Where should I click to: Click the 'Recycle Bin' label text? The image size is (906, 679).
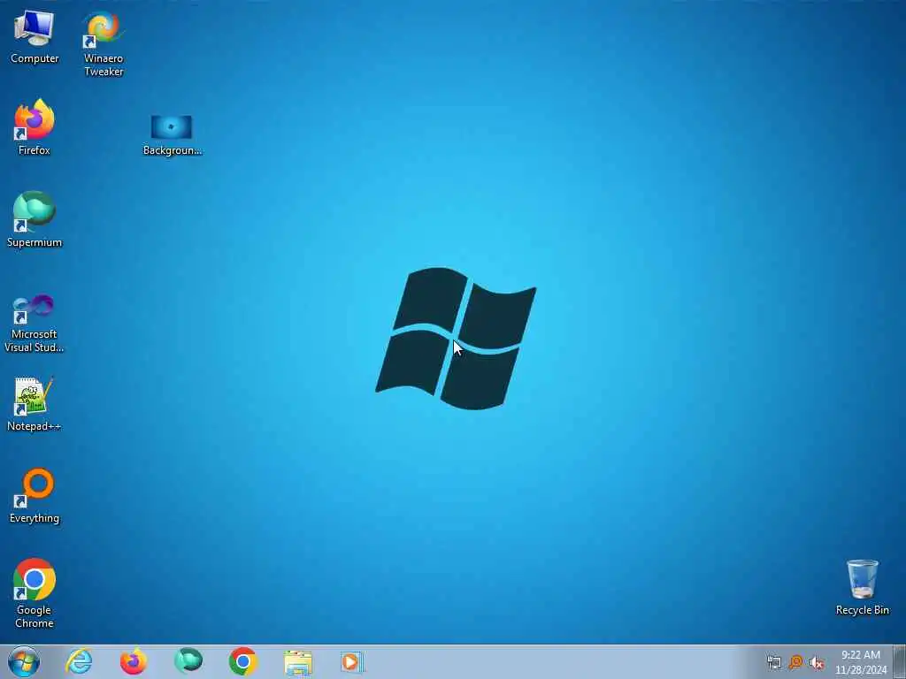[863, 610]
